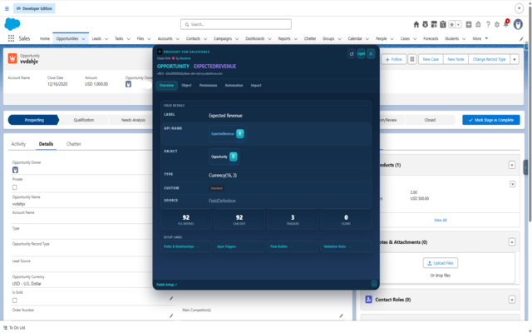Viewport: 532px width, 333px height.
Task: Toggle the Light theme in OrgSight panel
Action: 361,53
